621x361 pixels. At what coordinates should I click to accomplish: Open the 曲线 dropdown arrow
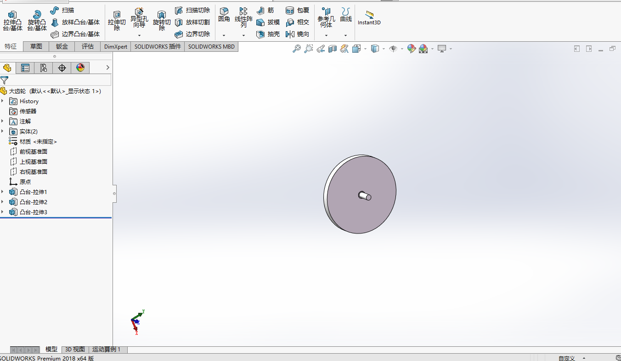(346, 35)
